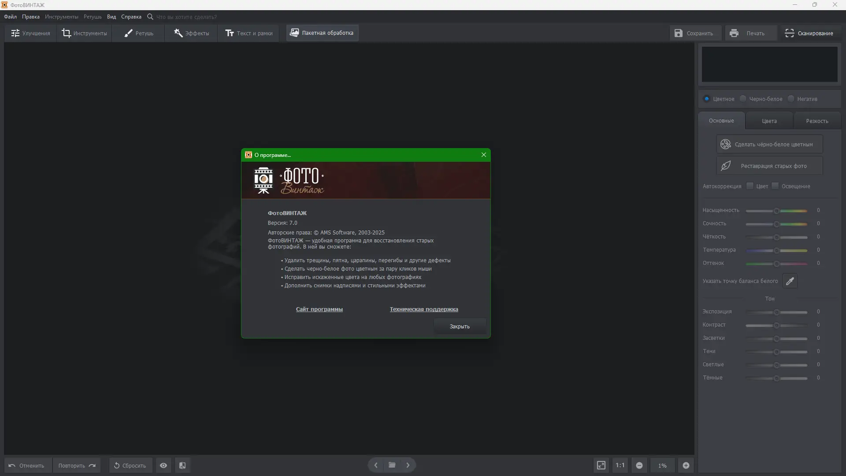Select the Черно-белое radio option
The image size is (846, 476).
click(x=743, y=99)
